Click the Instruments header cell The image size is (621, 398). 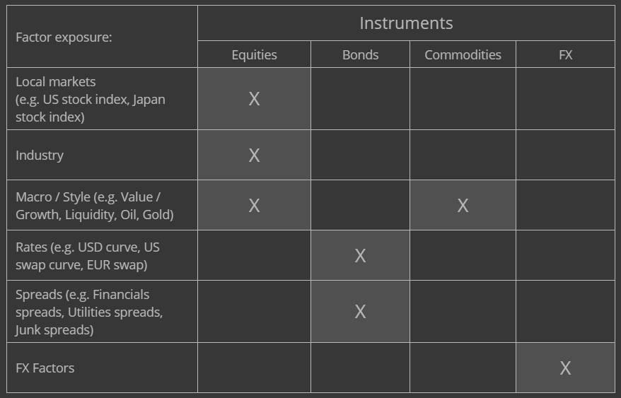pos(406,23)
